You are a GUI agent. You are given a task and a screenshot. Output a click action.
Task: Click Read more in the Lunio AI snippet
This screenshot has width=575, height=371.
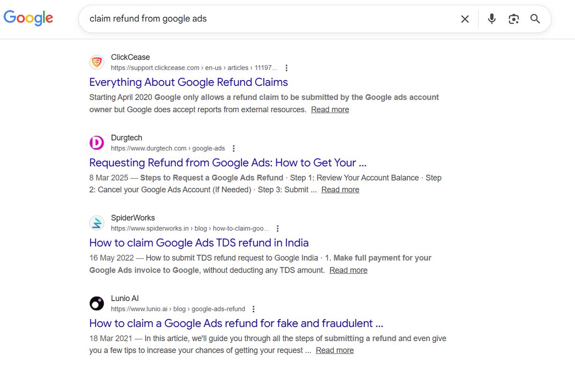(x=335, y=350)
